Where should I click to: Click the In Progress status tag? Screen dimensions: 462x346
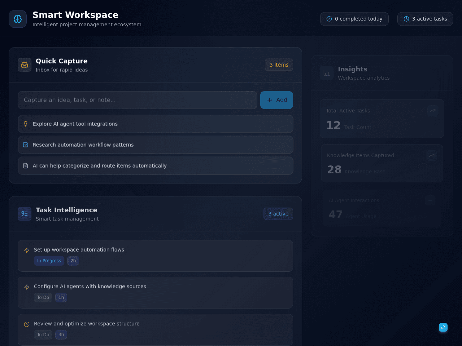tap(49, 261)
